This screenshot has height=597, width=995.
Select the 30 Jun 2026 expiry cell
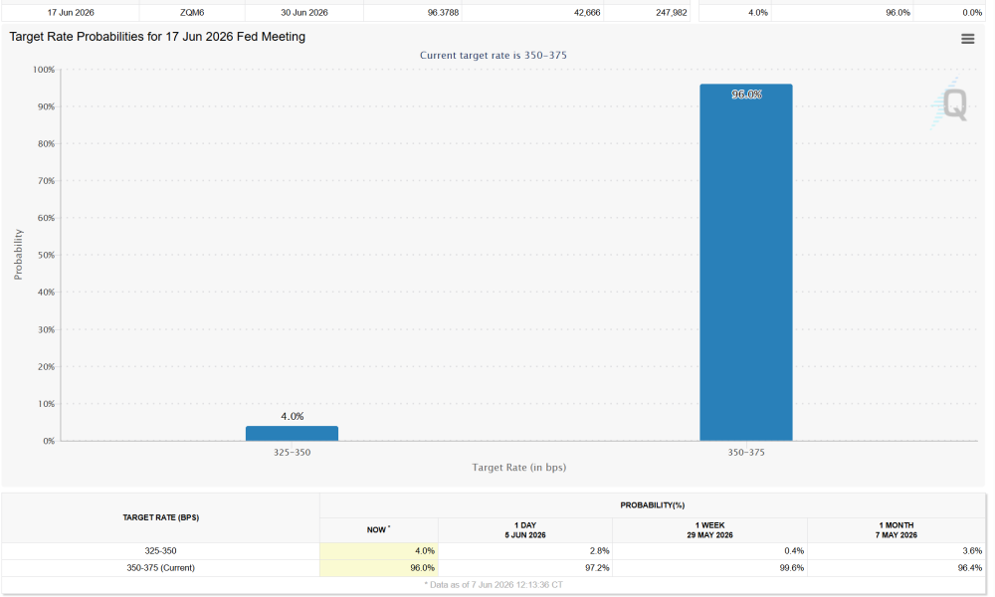tap(303, 12)
